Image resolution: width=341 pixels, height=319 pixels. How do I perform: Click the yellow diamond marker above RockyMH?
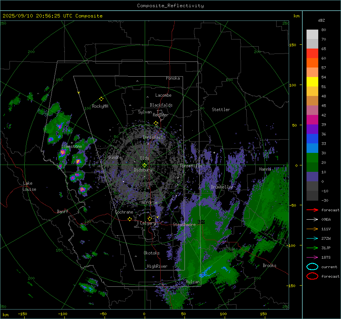[101, 99]
